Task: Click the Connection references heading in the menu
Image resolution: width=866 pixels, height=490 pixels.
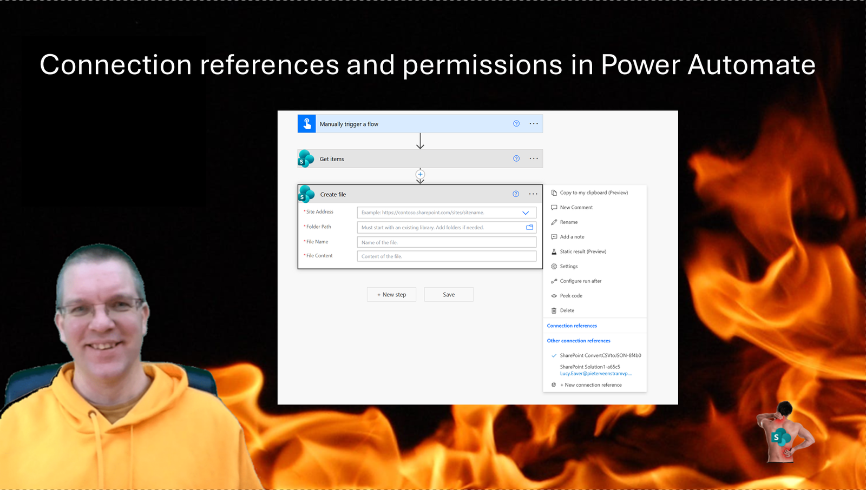Action: coord(572,326)
